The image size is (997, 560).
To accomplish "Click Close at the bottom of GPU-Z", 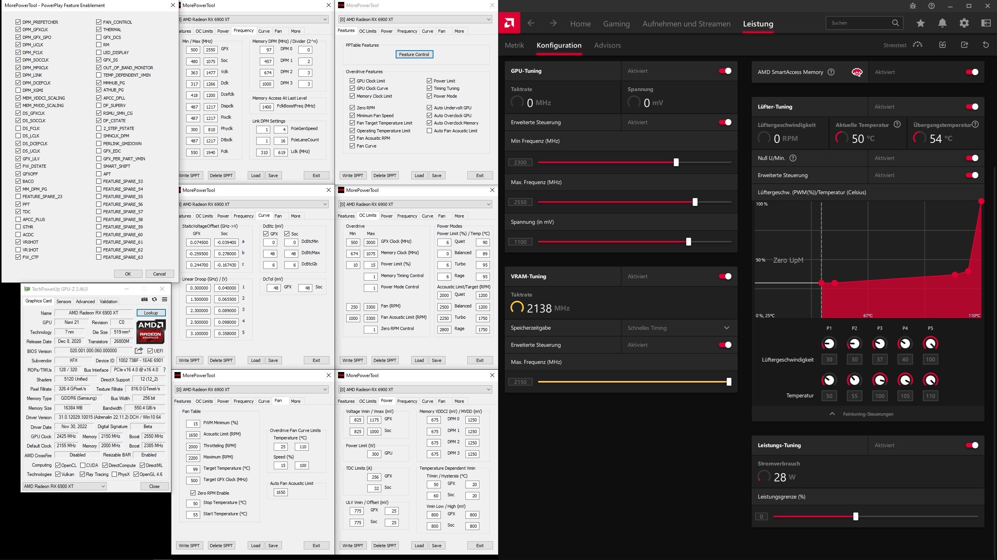I will [x=154, y=486].
